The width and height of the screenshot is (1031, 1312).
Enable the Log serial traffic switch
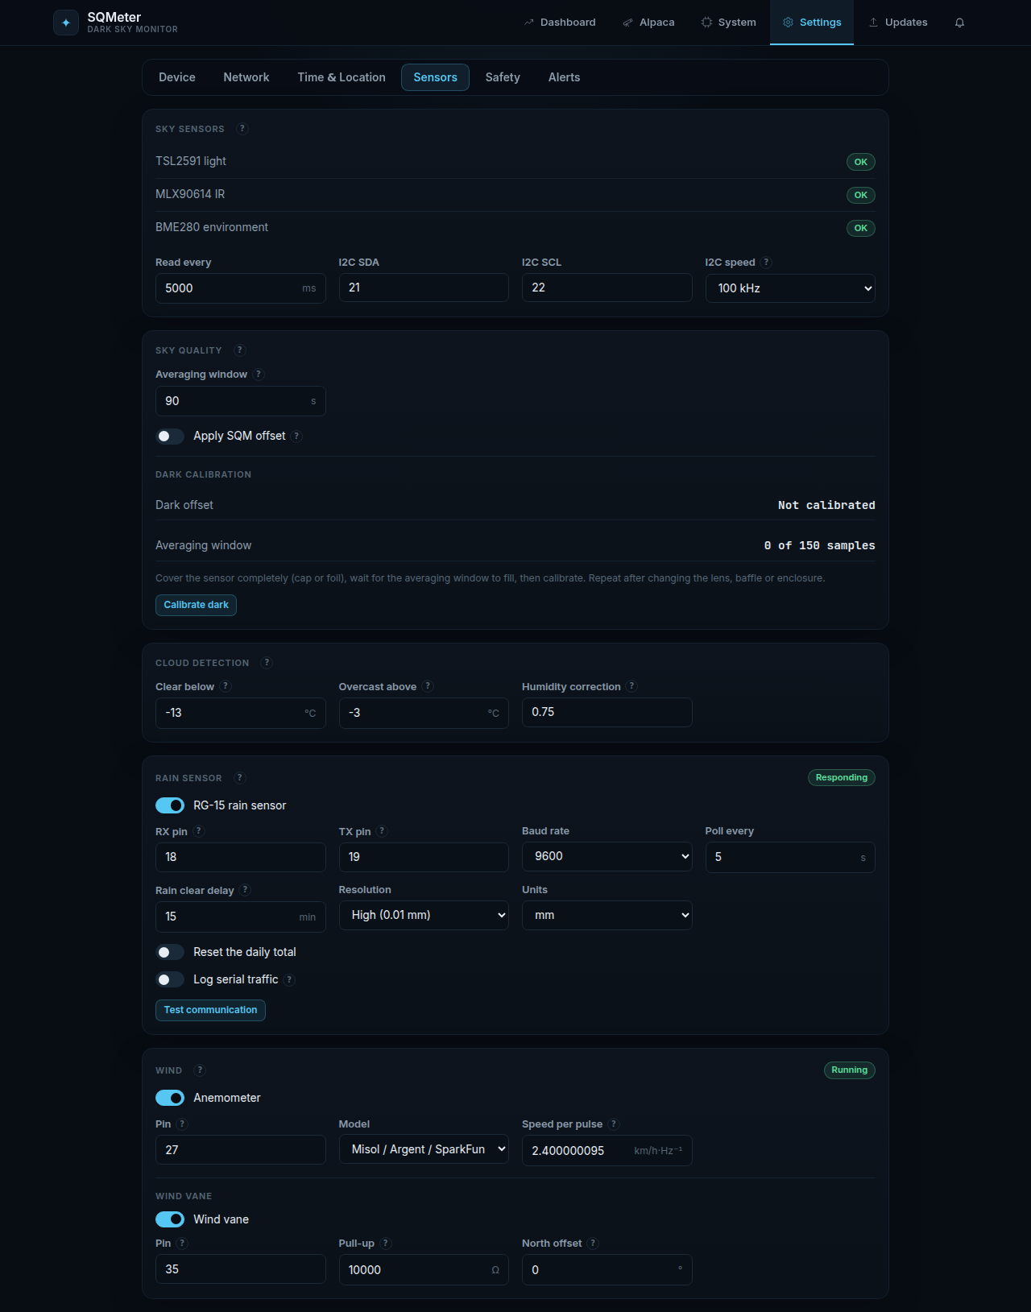tap(170, 979)
